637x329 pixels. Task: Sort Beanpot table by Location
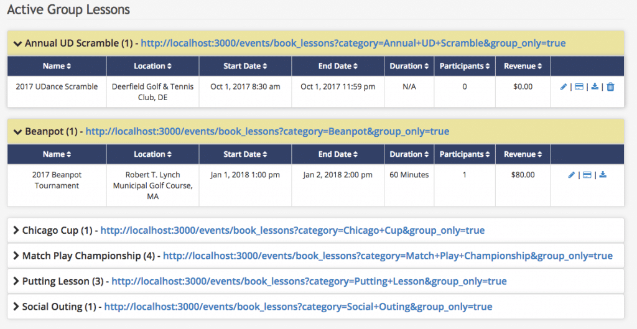pos(153,154)
